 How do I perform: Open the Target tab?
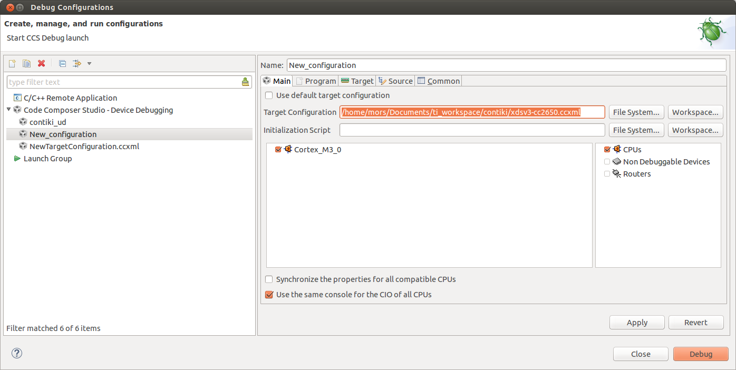357,81
